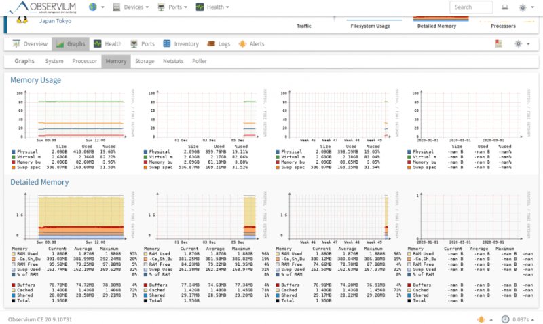Click the page load time clock icon
543x324 pixels.
[x=505, y=319]
